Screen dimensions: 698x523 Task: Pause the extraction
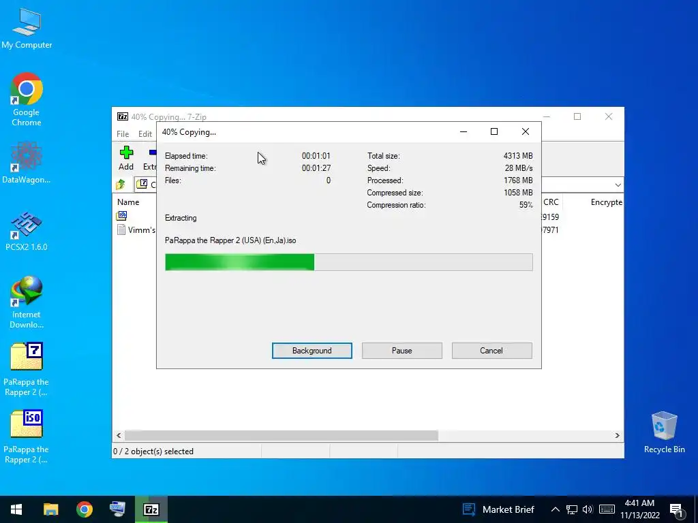(x=401, y=351)
